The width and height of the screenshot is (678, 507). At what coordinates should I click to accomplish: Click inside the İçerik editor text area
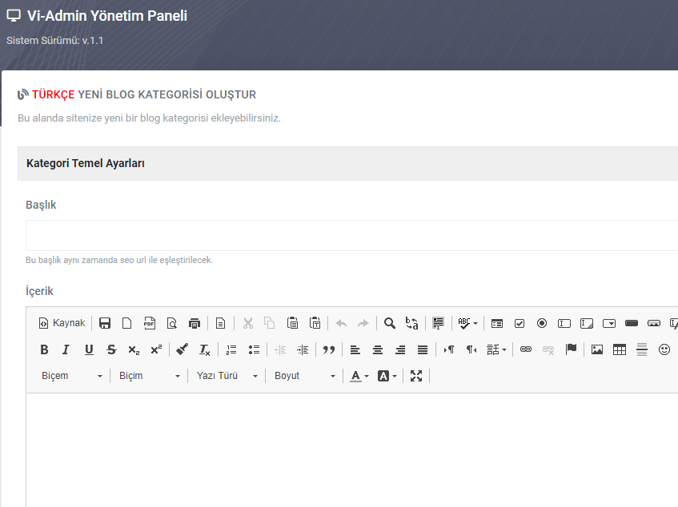click(352, 449)
